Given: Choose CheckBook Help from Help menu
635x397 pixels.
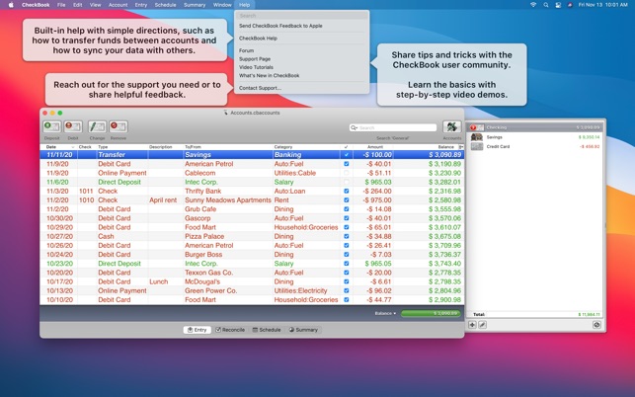Looking at the screenshot, I should point(258,39).
